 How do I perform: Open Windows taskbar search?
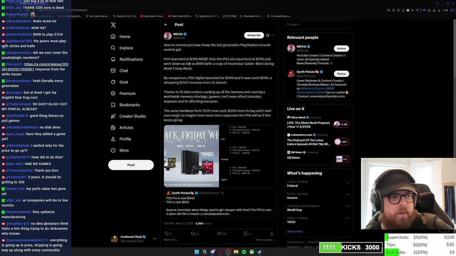pyautogui.click(x=204, y=252)
